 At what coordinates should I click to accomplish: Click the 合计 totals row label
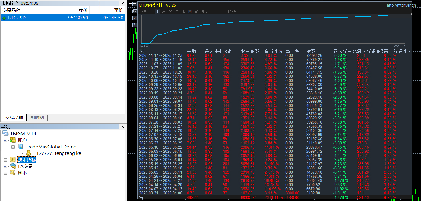click(x=144, y=197)
